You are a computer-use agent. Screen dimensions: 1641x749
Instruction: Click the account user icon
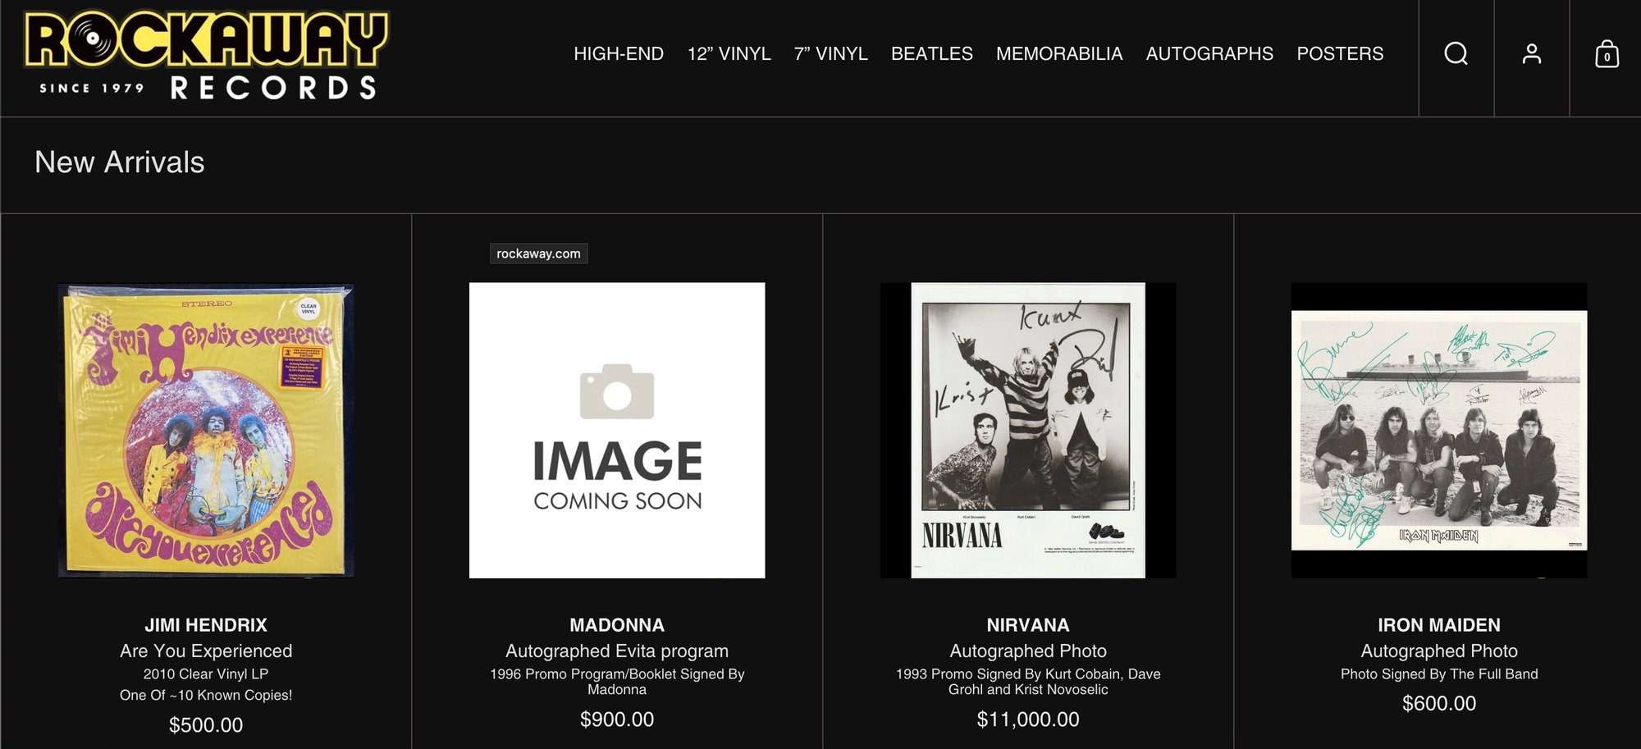(1531, 54)
